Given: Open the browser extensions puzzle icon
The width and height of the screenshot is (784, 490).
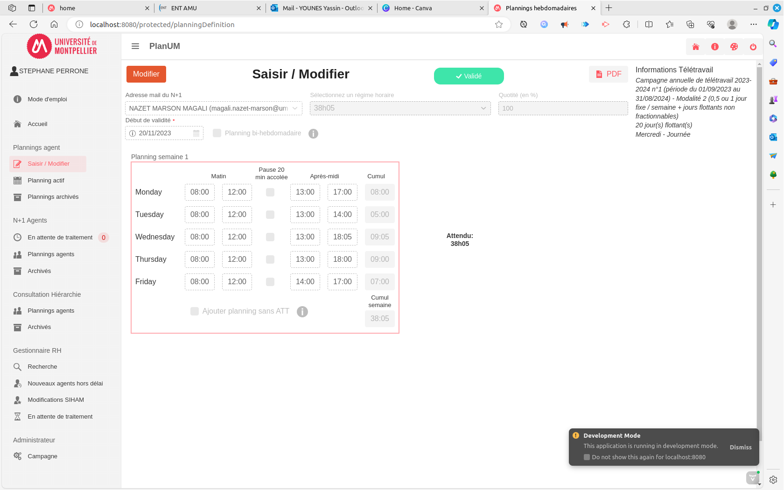Looking at the screenshot, I should 626,24.
